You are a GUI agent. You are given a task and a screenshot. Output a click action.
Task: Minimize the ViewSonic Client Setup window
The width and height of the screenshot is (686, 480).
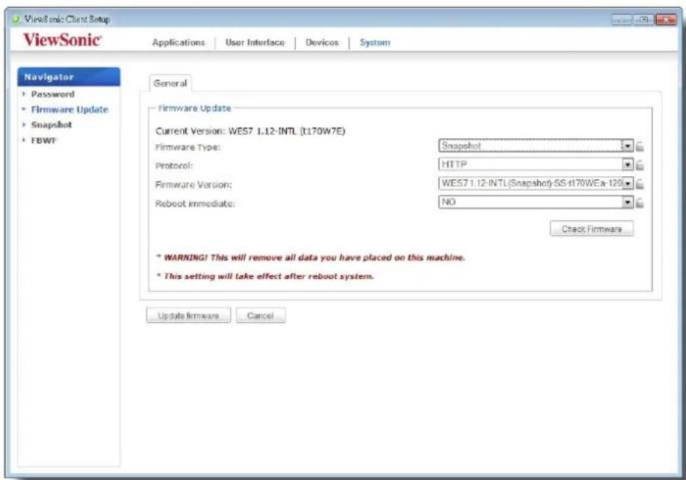coord(622,19)
